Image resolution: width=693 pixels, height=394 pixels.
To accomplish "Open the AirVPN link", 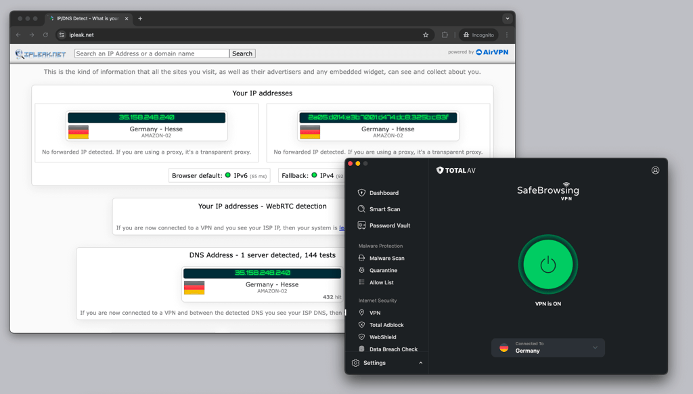I will click(492, 52).
